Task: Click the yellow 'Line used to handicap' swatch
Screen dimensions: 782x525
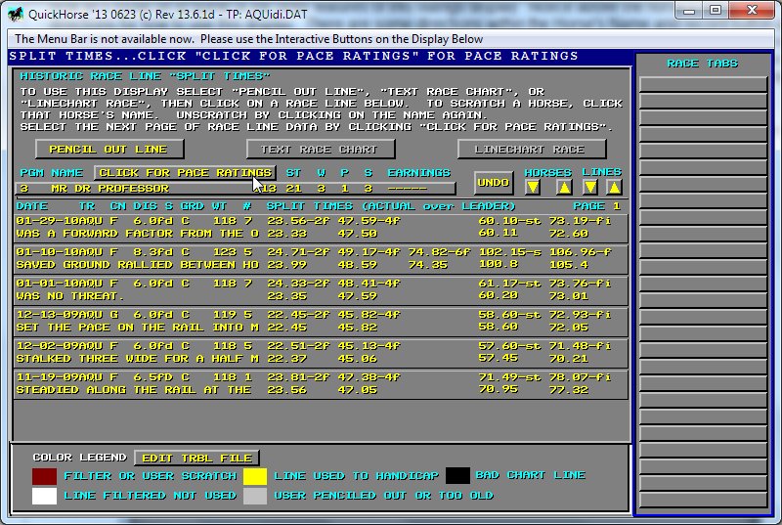Action: 255,476
